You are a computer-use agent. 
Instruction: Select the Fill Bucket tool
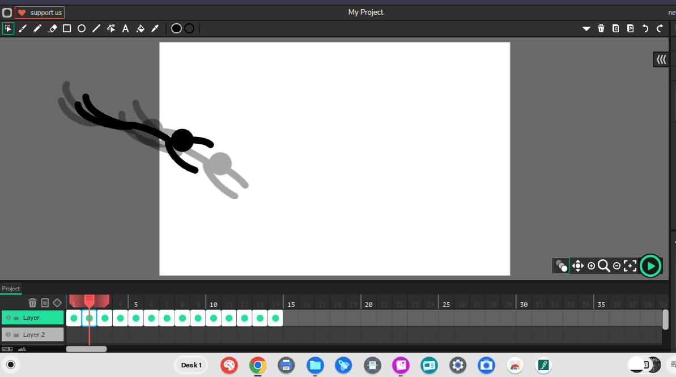pos(141,28)
